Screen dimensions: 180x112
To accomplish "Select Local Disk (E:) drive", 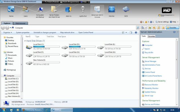I will [x=114, y=47].
